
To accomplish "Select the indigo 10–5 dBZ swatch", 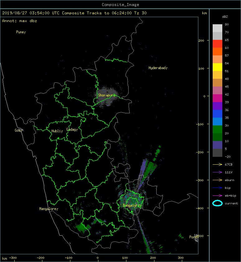I will (217, 145).
